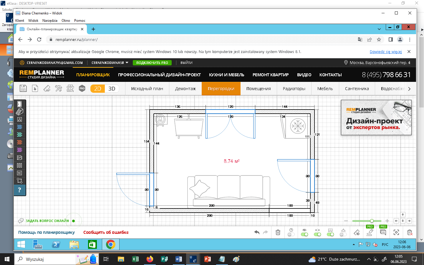Viewport: 424px width, 265px height.
Task: Click the ПОДКЛЮЧИТЬ PRO button
Action: click(152, 63)
